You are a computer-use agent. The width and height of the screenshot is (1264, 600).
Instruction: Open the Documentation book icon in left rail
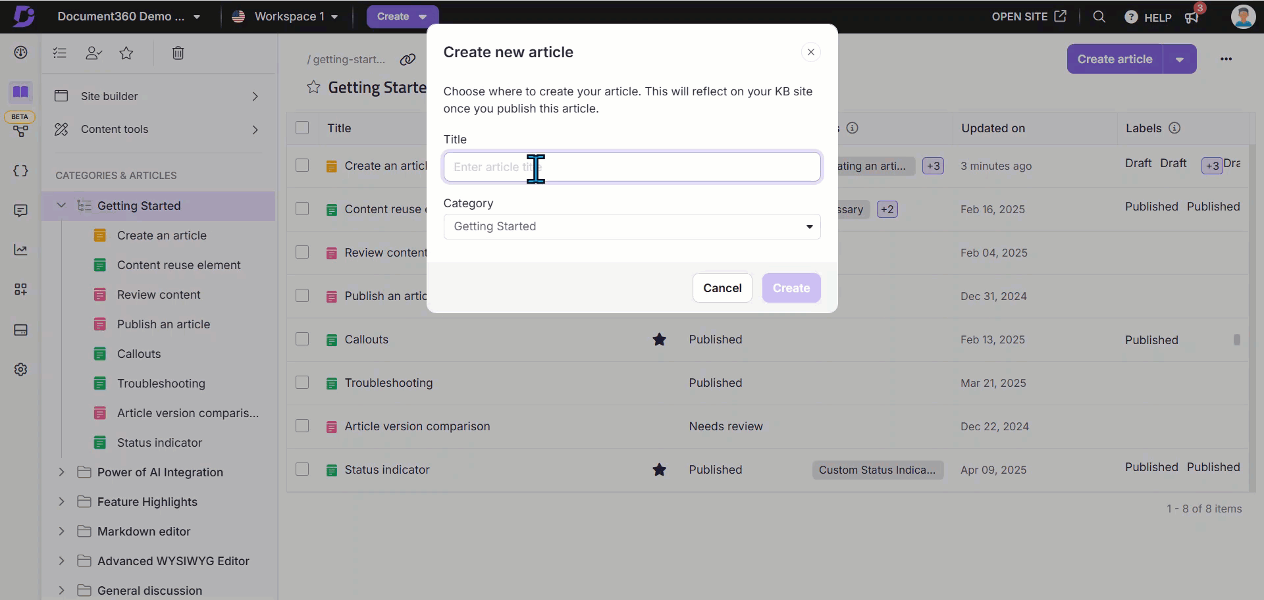tap(20, 92)
